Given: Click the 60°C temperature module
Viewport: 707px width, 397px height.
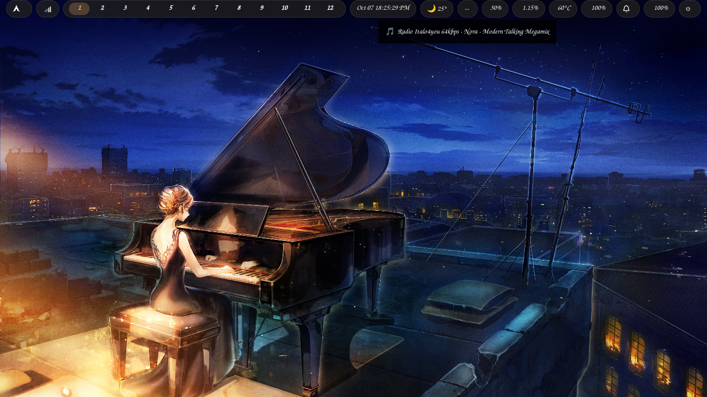Looking at the screenshot, I should pyautogui.click(x=563, y=9).
